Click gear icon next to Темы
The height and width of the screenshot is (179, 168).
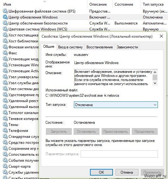coord(5,125)
